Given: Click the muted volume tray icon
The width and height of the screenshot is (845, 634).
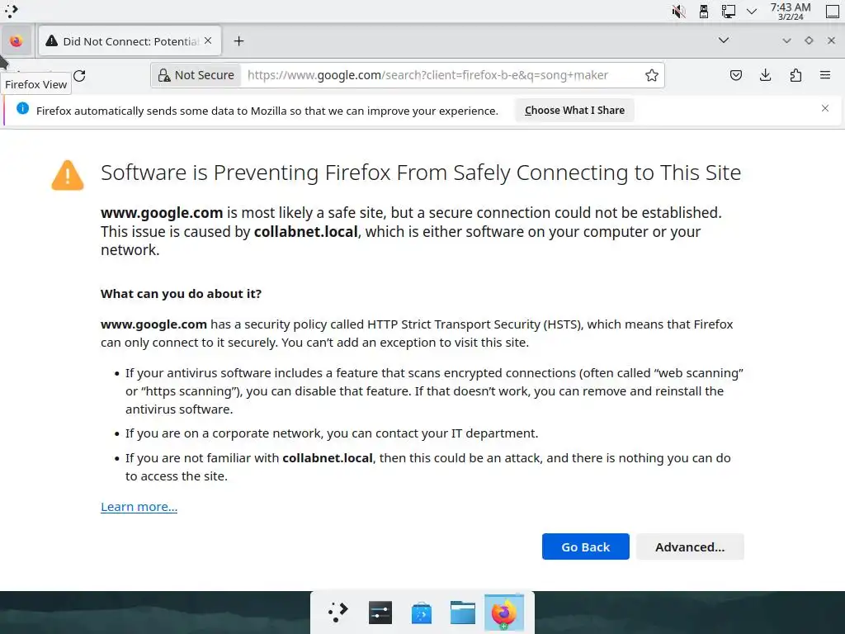Looking at the screenshot, I should click(x=678, y=12).
